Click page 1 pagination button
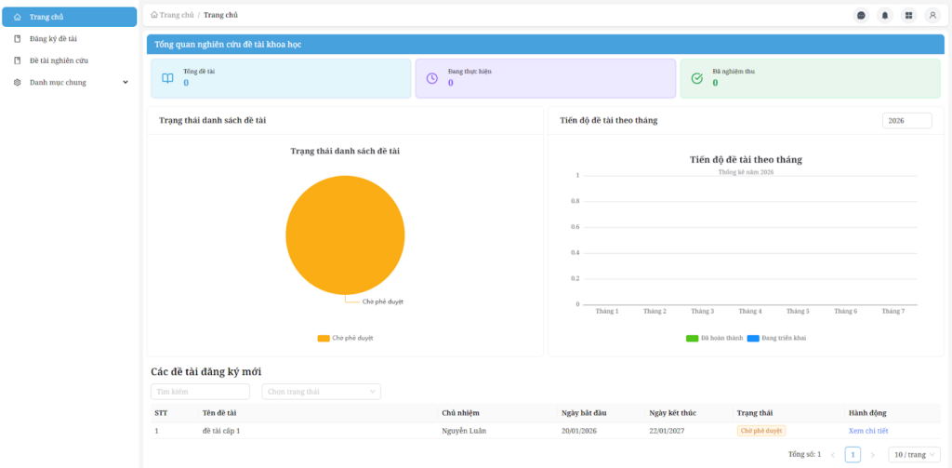This screenshot has width=952, height=468. point(853,455)
